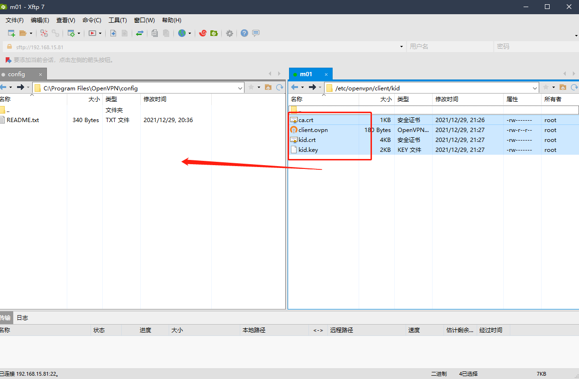Click the feedback speech bubble icon
Screen dimensions: 579x379
pyautogui.click(x=256, y=33)
